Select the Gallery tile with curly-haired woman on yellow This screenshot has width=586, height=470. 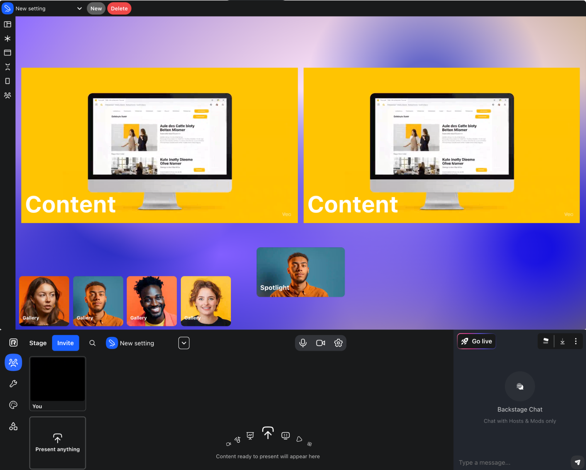pyautogui.click(x=206, y=301)
